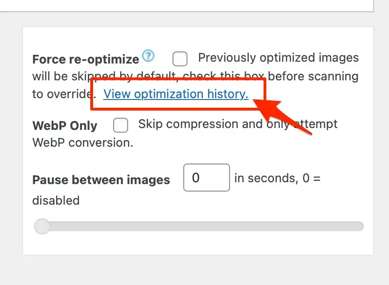Click the WebP Only bold label text
This screenshot has width=389, height=285.
(65, 125)
